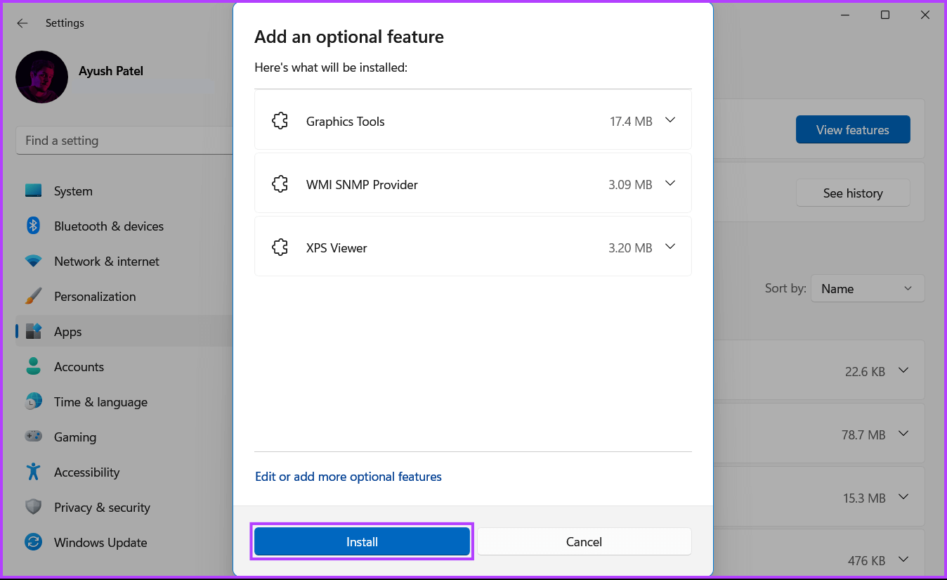The height and width of the screenshot is (580, 947).
Task: Click the Apps icon in sidebar
Action: pyautogui.click(x=34, y=331)
